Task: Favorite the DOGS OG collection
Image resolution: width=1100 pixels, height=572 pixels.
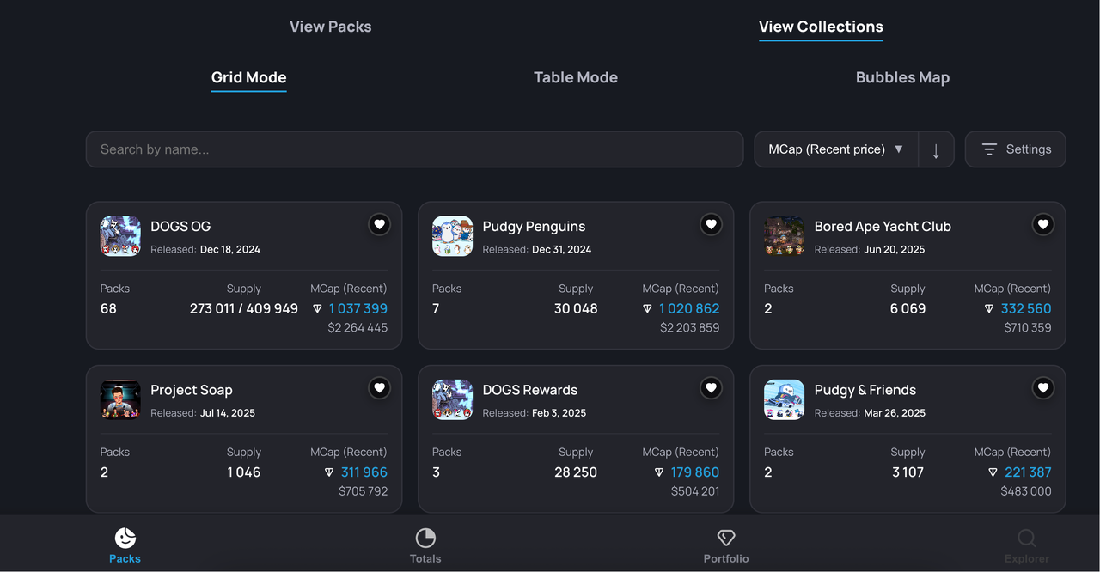Action: (379, 225)
